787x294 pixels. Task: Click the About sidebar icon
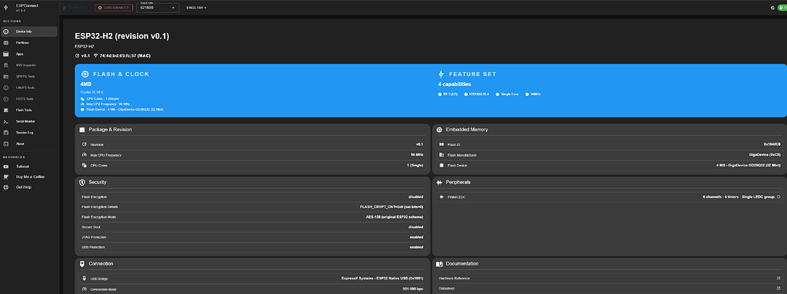[x=6, y=144]
